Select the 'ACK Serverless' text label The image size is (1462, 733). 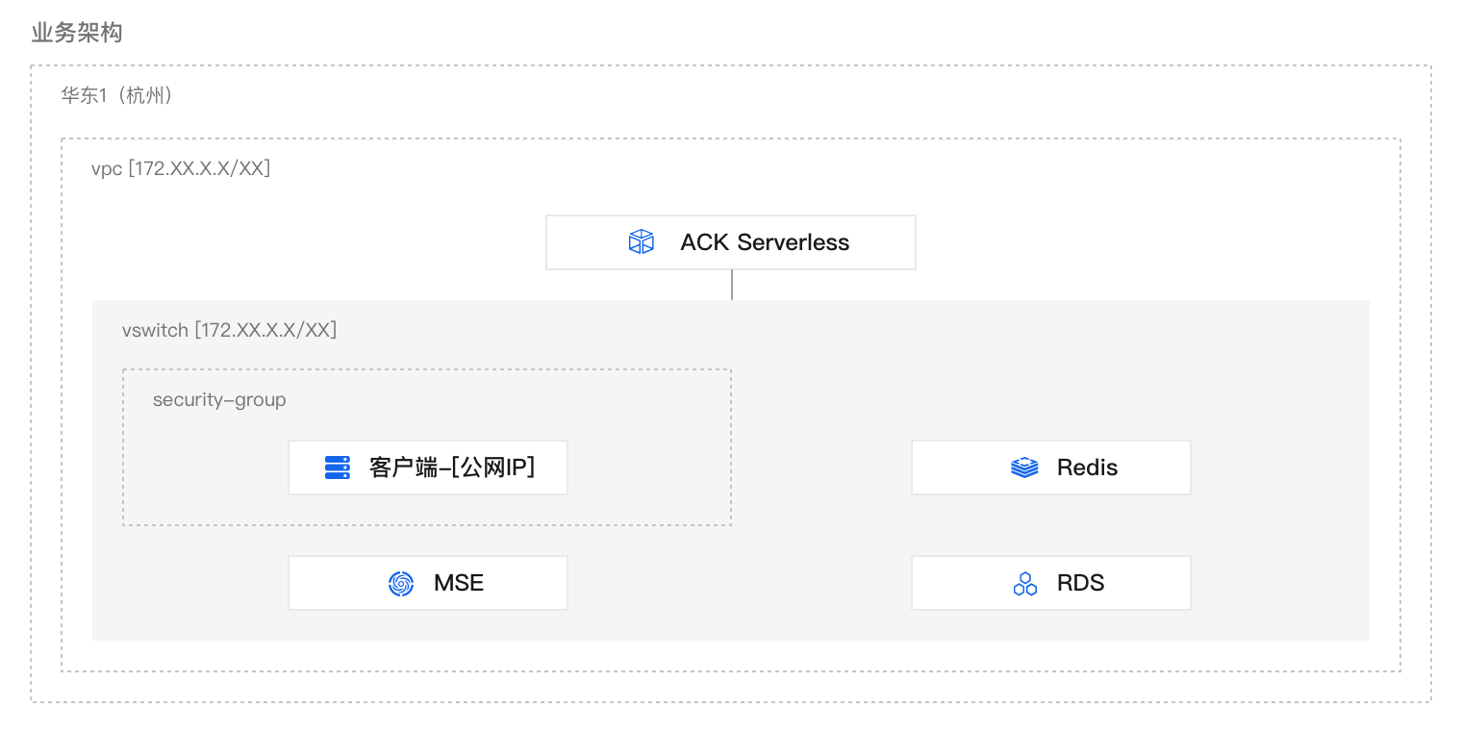coord(765,242)
